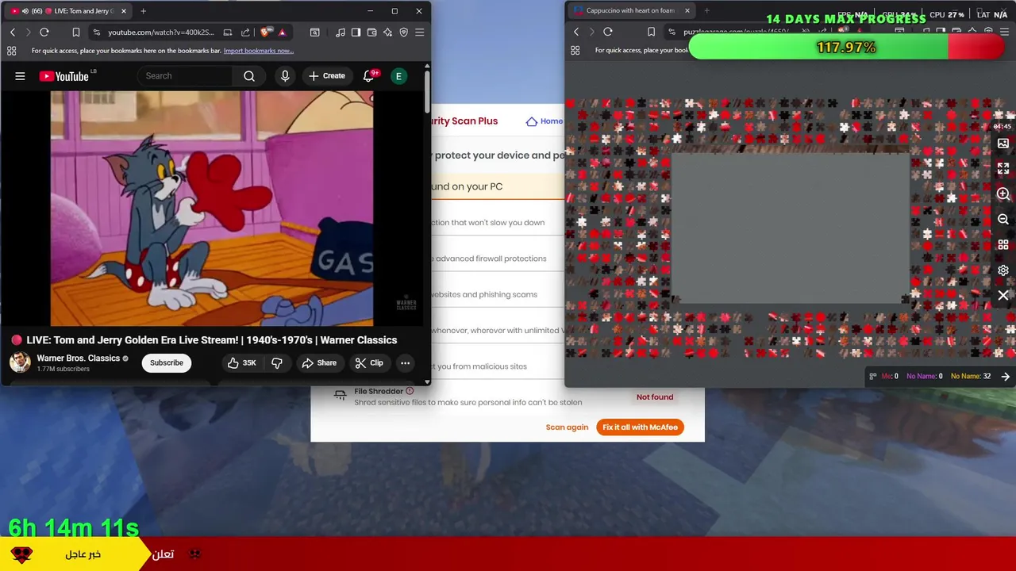This screenshot has width=1016, height=571.
Task: Open Brave Wallet icon
Action: (371, 33)
